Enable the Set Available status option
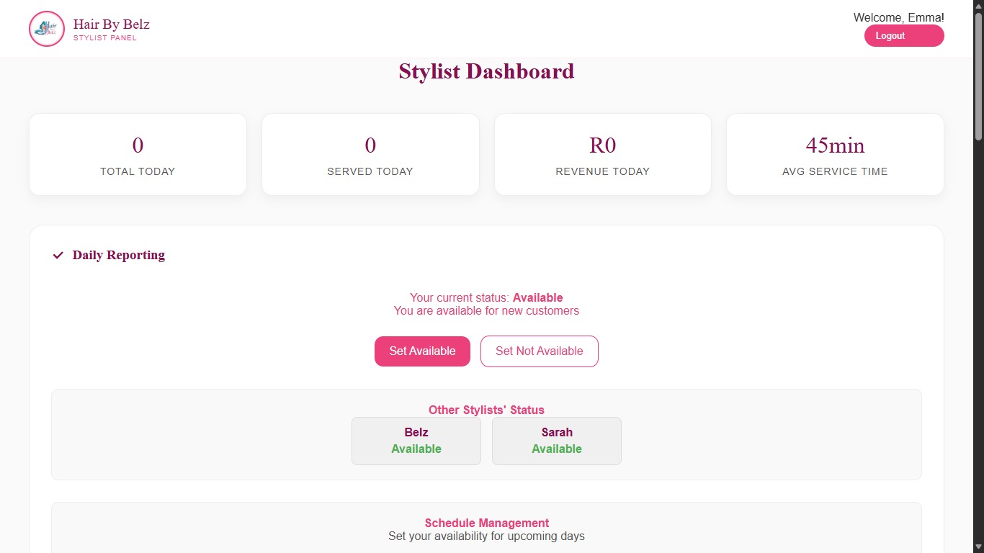Viewport: 984px width, 553px height. (x=422, y=351)
